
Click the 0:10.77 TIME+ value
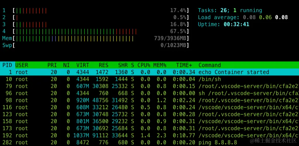point(184,135)
